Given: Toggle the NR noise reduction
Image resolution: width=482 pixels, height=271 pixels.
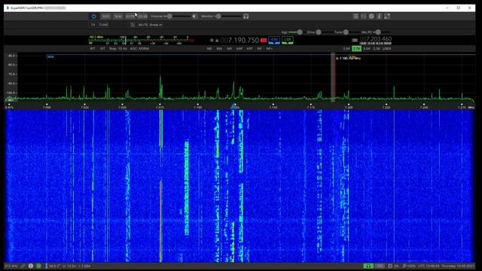Looking at the screenshot, I should [229, 49].
